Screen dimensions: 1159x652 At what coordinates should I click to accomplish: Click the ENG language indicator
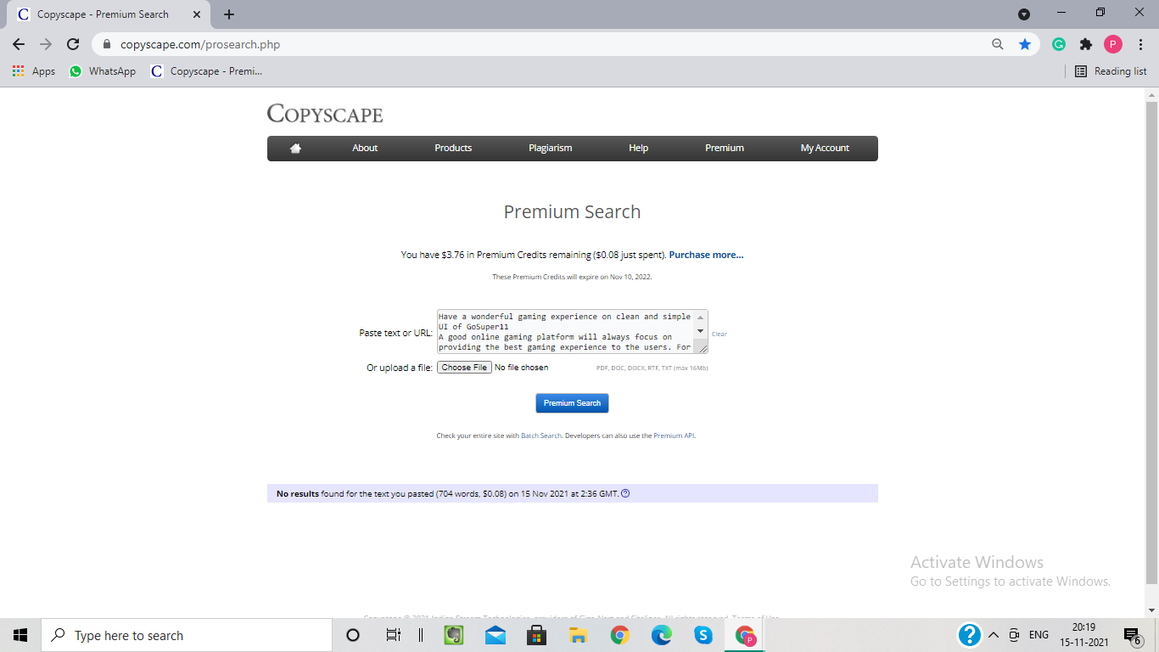(1039, 635)
